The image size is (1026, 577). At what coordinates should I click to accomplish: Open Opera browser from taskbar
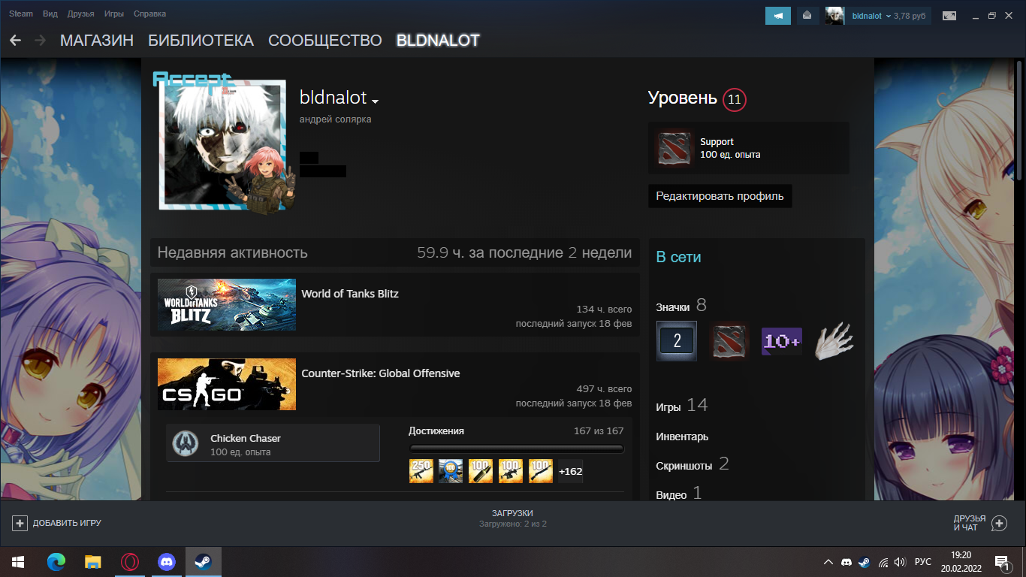click(129, 561)
